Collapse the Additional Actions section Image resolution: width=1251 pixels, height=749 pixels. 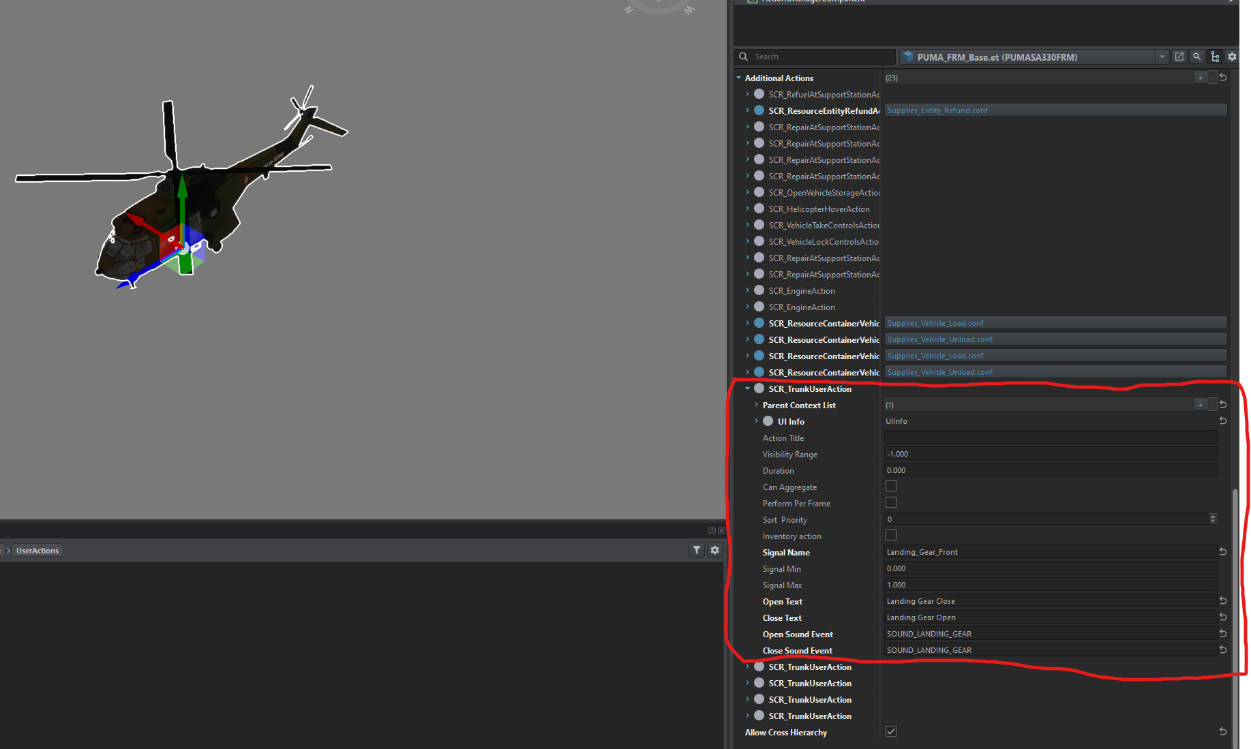(738, 78)
